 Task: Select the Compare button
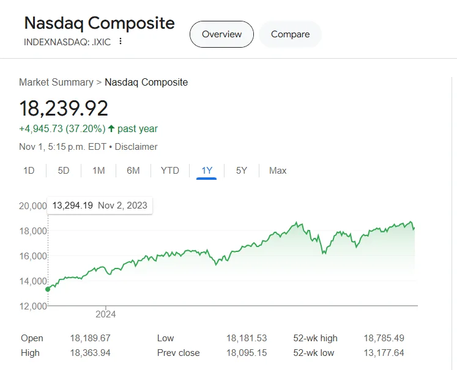coord(290,34)
